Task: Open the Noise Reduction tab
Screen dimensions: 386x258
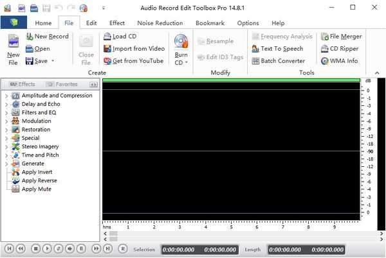Action: pos(160,23)
